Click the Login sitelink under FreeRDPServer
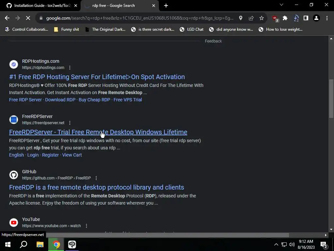The width and height of the screenshot is (334, 251). point(33,155)
